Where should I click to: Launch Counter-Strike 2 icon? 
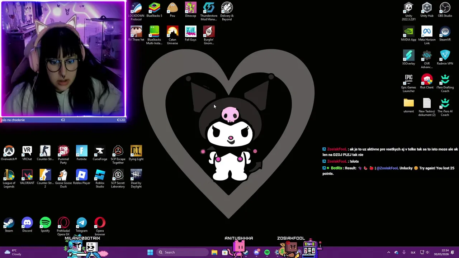(x=45, y=179)
